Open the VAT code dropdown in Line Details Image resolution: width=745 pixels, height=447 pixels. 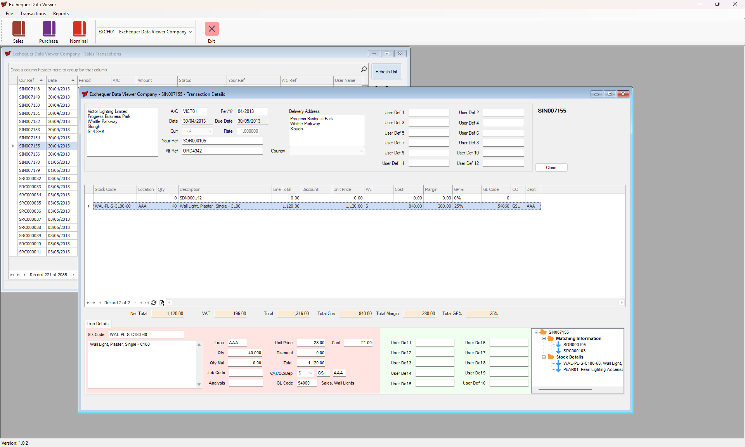[311, 373]
